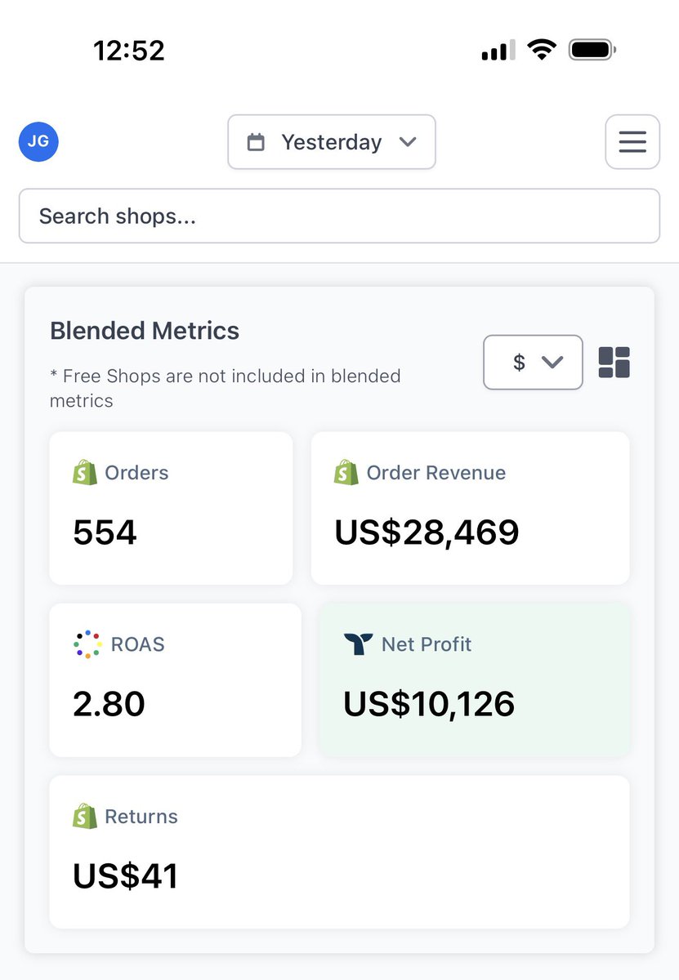The image size is (679, 980).
Task: Click the colorful dots icon beside ROAS
Action: pos(87,644)
